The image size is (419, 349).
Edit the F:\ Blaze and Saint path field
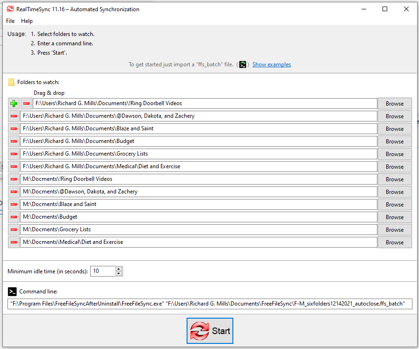(199, 128)
